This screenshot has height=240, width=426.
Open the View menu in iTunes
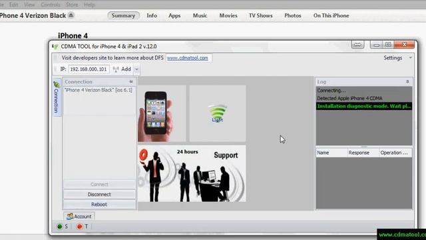(29, 5)
